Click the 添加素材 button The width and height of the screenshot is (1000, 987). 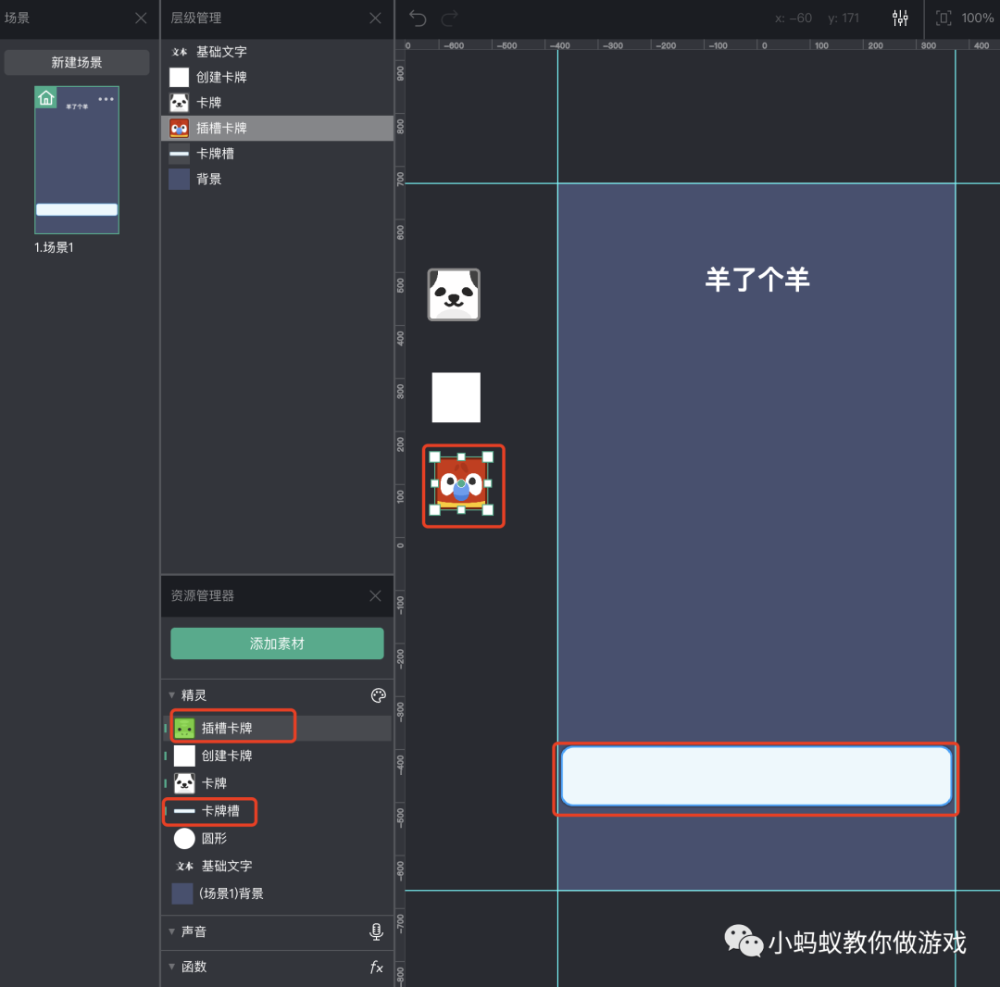click(x=277, y=643)
